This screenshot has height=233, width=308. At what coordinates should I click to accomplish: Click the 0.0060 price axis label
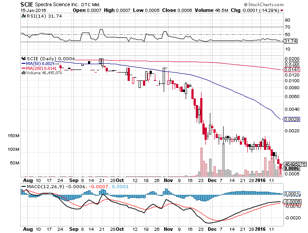click(x=292, y=97)
